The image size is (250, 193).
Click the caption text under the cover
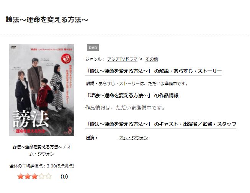click(x=42, y=150)
